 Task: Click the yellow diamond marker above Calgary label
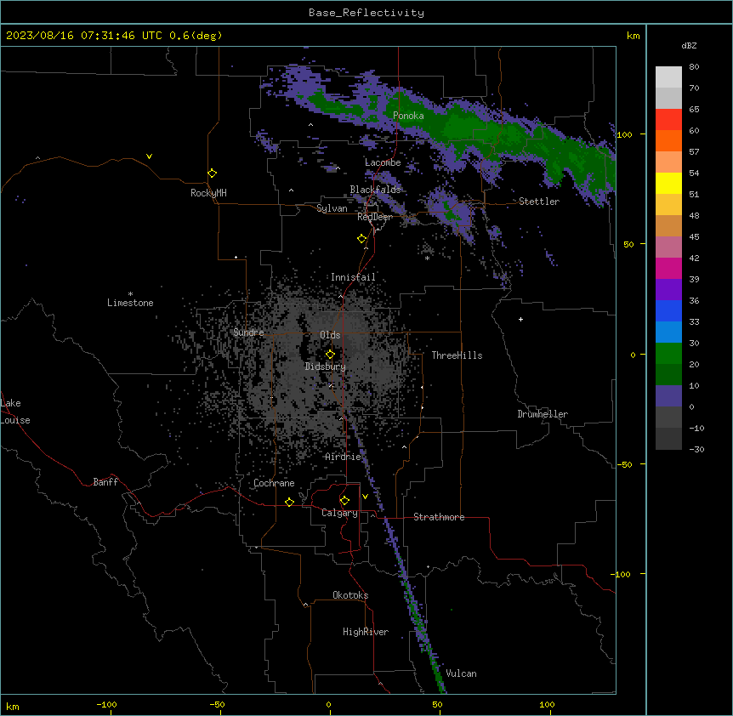point(344,501)
